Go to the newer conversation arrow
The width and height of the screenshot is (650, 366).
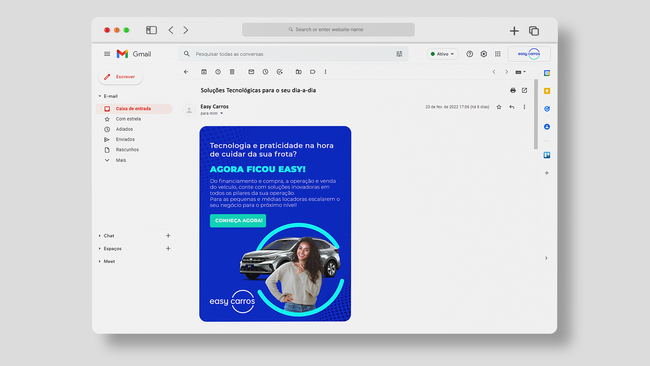(x=494, y=72)
